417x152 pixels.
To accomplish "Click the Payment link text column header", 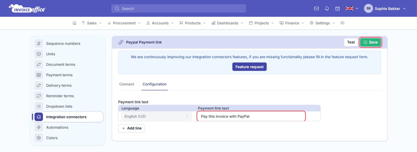I will pos(213,108).
